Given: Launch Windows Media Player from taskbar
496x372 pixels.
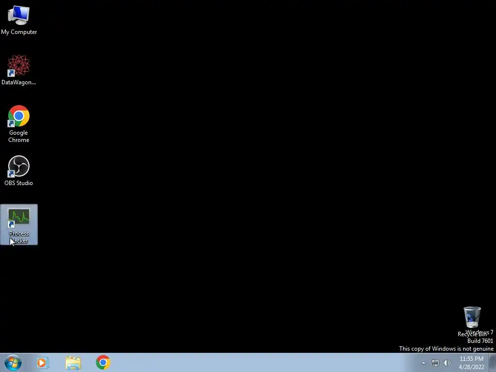Looking at the screenshot, I should coord(43,362).
